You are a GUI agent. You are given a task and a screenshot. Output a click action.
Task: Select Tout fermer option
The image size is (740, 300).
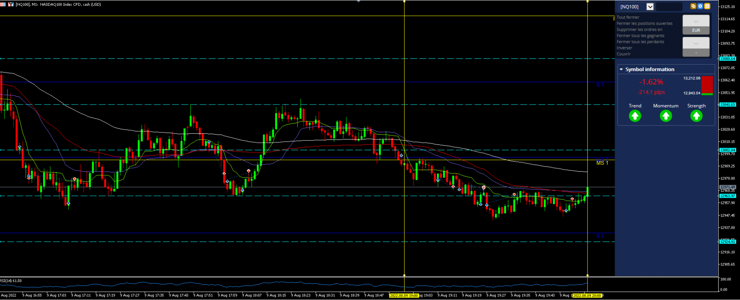click(x=628, y=17)
